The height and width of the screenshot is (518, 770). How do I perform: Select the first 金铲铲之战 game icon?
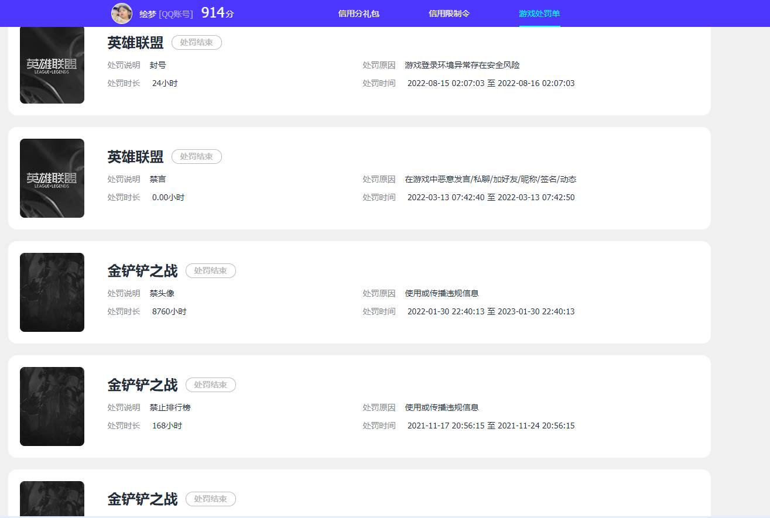(x=52, y=292)
